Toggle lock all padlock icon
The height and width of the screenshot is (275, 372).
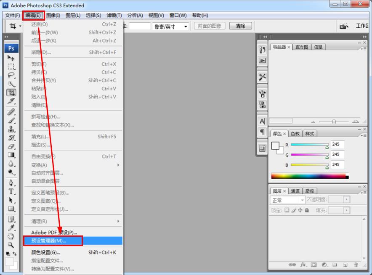pyautogui.click(x=307, y=210)
